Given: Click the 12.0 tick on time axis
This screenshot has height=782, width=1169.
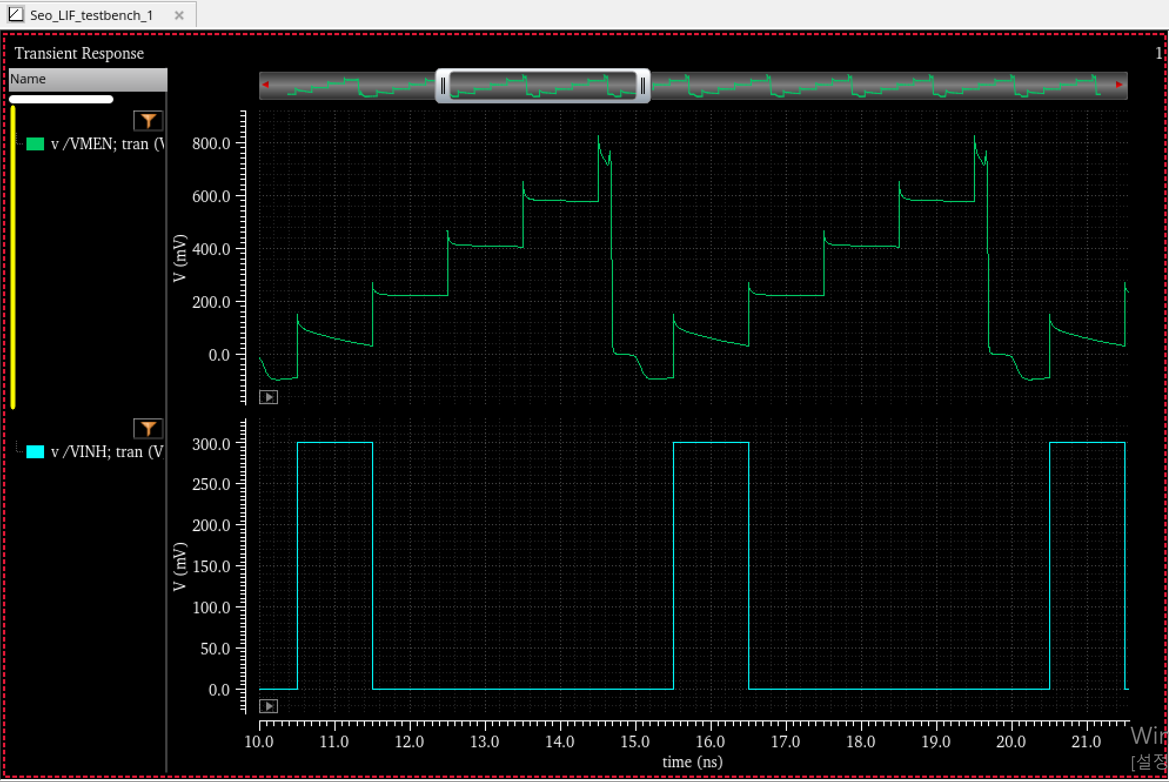Looking at the screenshot, I should pyautogui.click(x=410, y=741).
